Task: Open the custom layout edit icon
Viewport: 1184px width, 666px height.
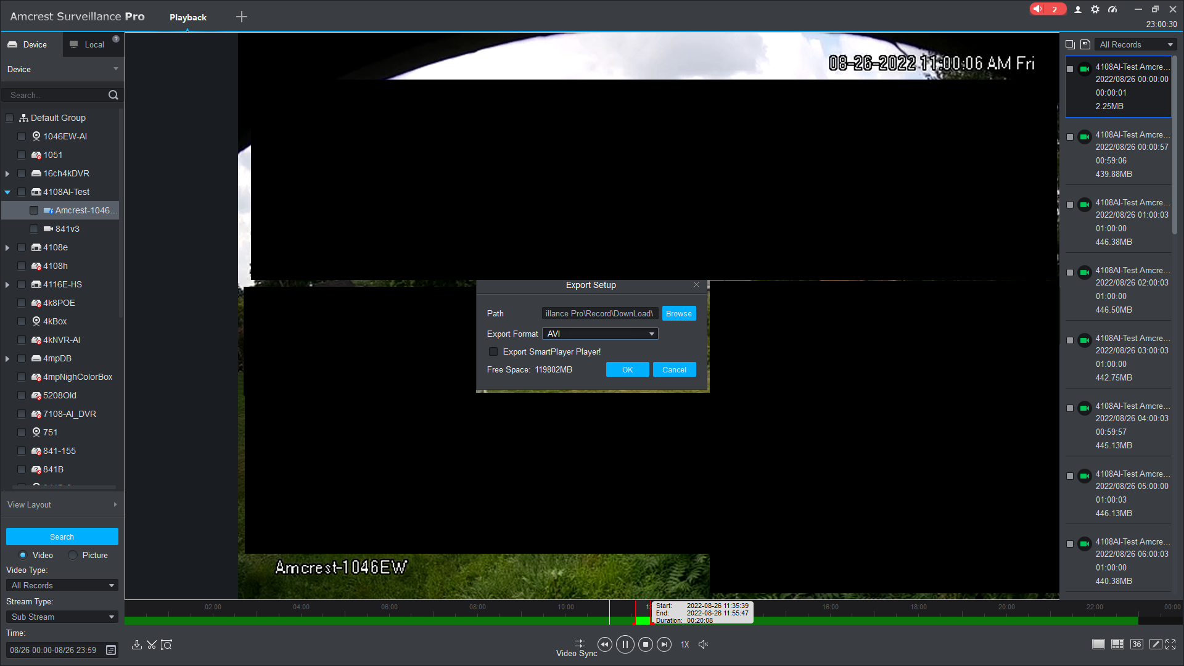Action: pyautogui.click(x=1156, y=644)
